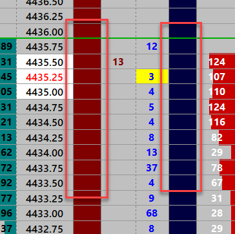Select the yellow highlighted 3 size cell
Image resolution: width=235 pixels, height=234 pixels.
pos(152,76)
